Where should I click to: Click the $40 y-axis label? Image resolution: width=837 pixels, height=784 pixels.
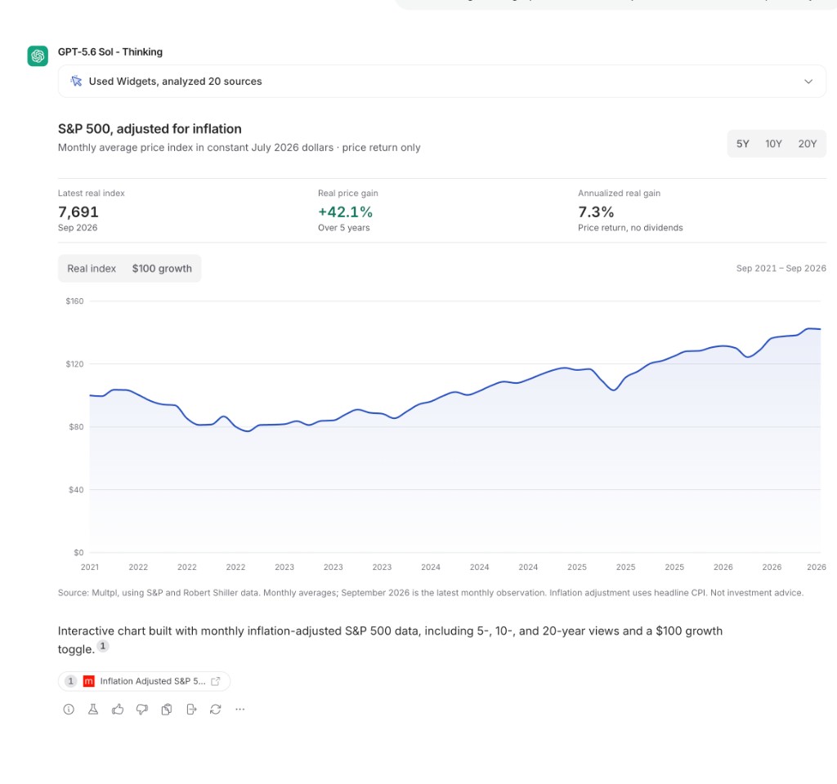76,490
